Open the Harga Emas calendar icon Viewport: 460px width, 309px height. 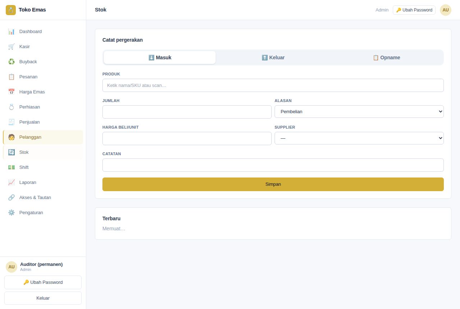11,92
